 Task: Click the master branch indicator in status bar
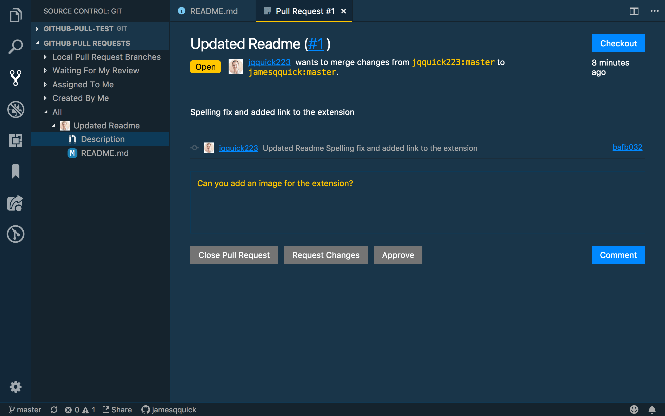(25, 410)
